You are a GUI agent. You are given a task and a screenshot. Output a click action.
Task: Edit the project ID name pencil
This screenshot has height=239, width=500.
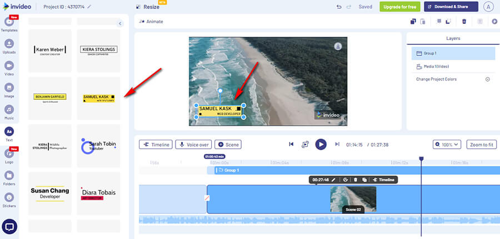[x=89, y=7]
